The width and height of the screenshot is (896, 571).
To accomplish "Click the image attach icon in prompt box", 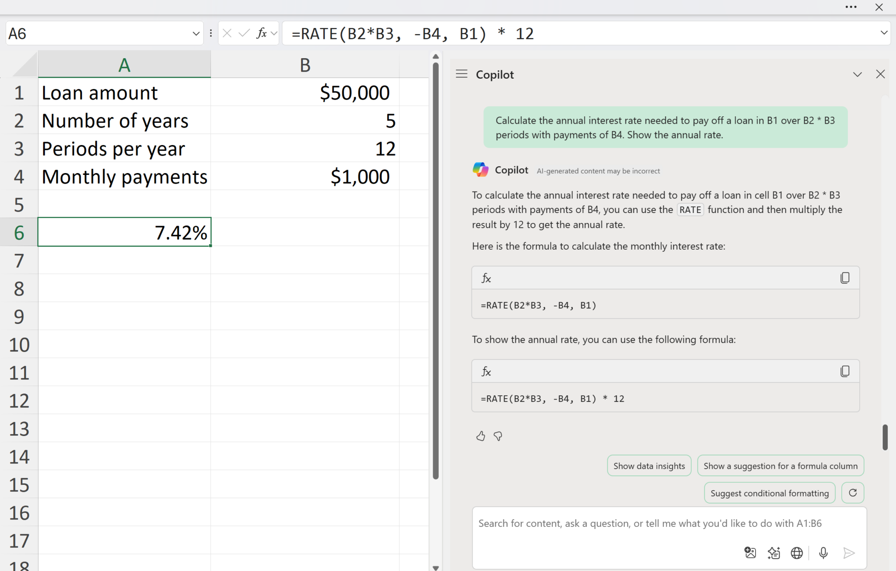I will click(750, 553).
